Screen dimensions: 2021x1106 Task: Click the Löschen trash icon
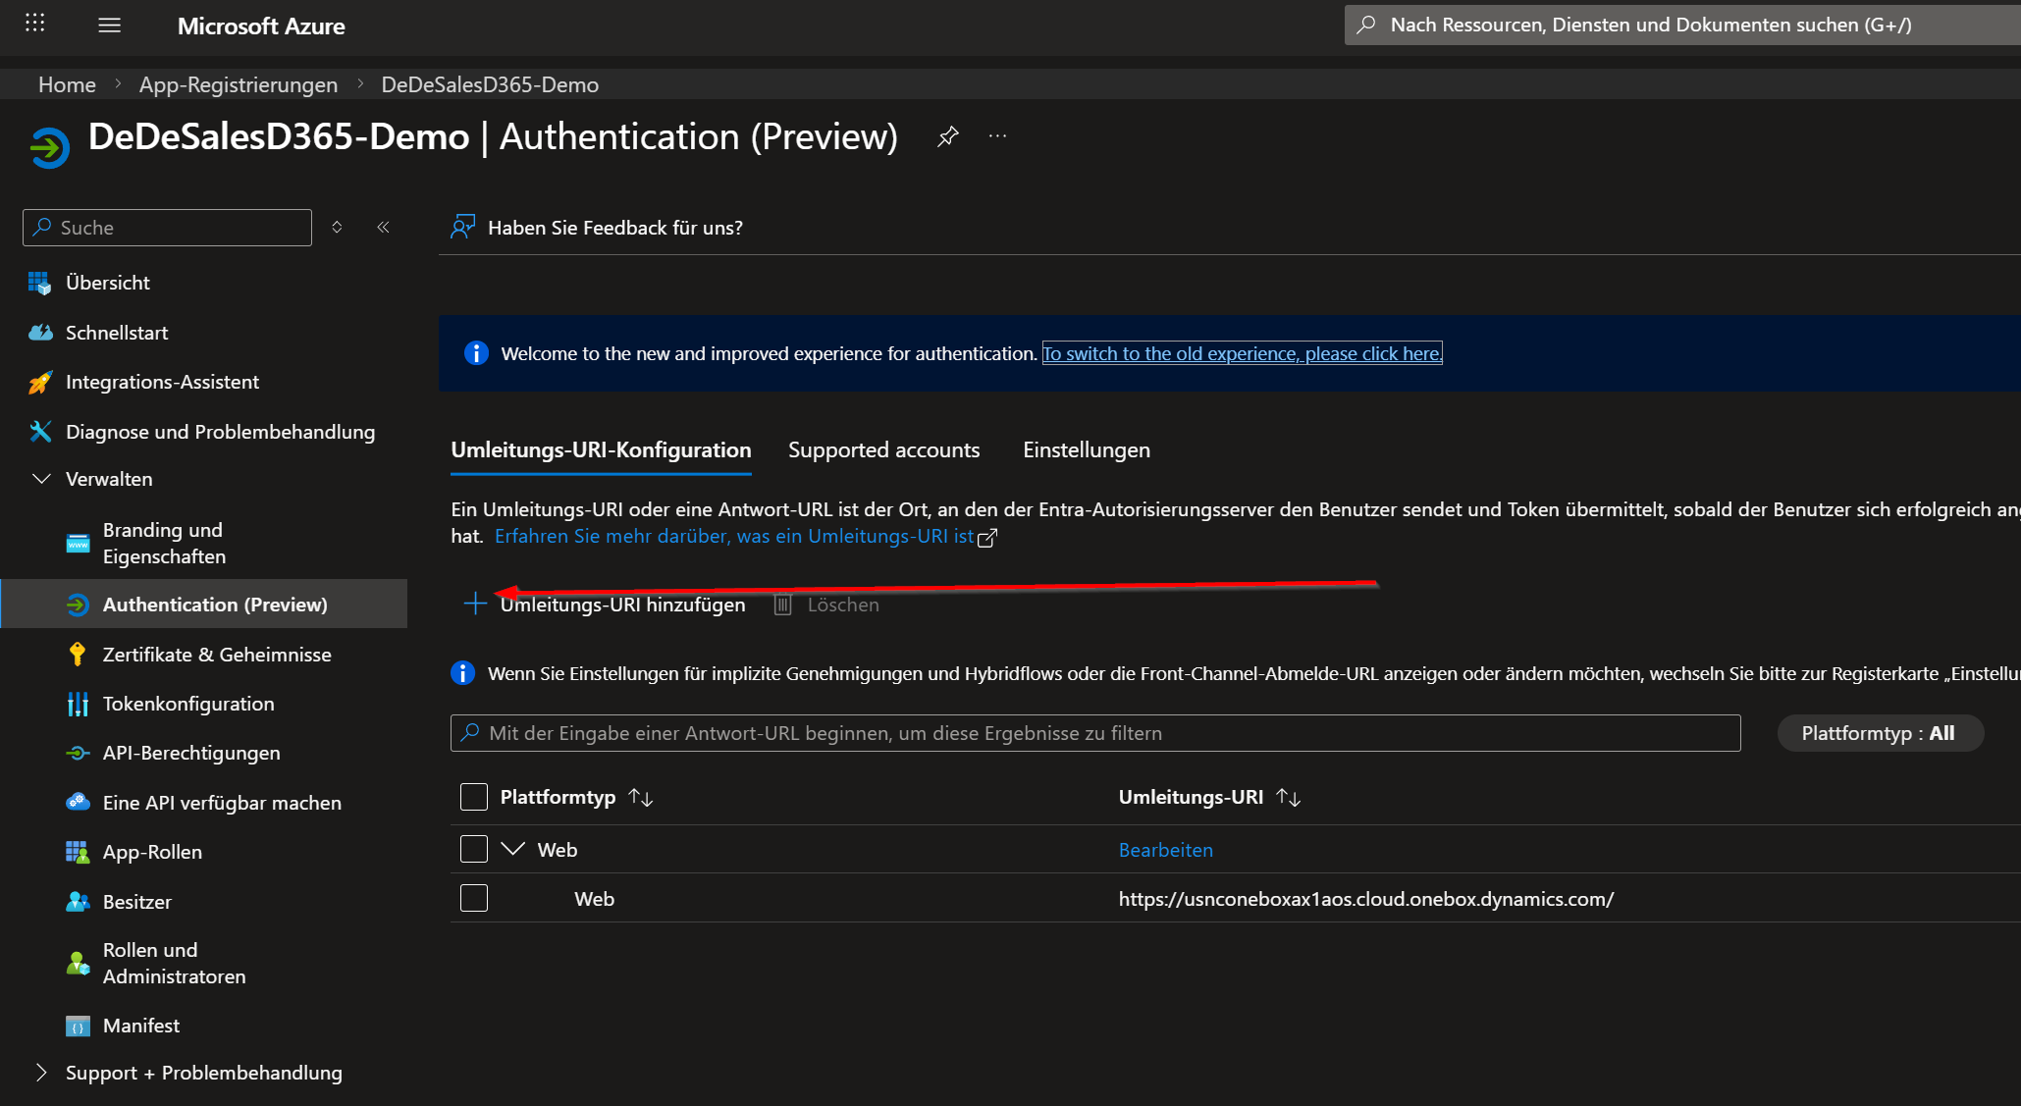782,605
